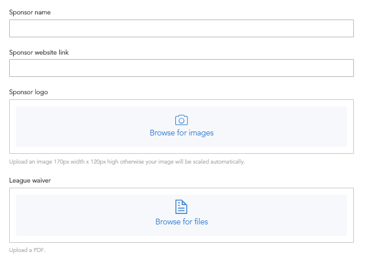Image resolution: width=370 pixels, height=260 pixels.
Task: Click the white border of the Sponsor logo box
Action: 13,127
